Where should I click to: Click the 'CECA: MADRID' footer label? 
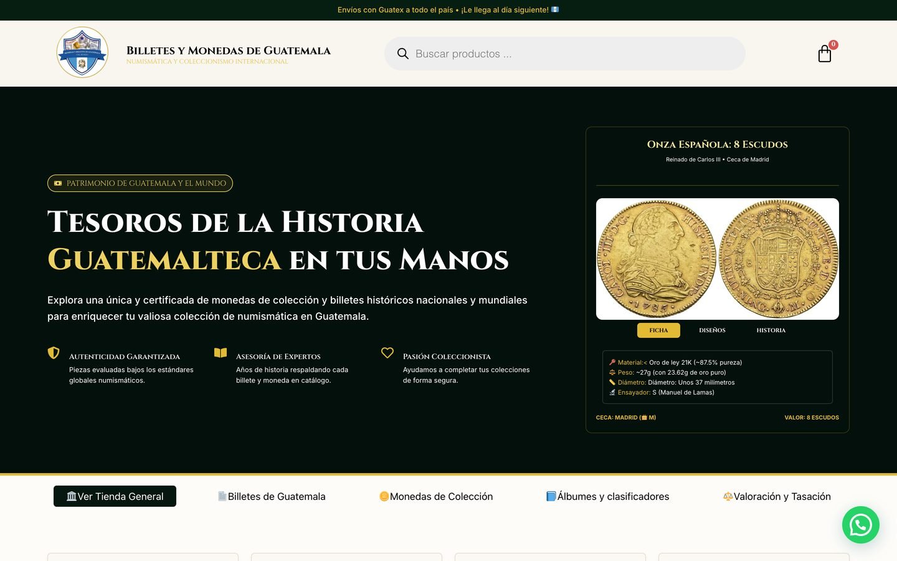click(626, 418)
